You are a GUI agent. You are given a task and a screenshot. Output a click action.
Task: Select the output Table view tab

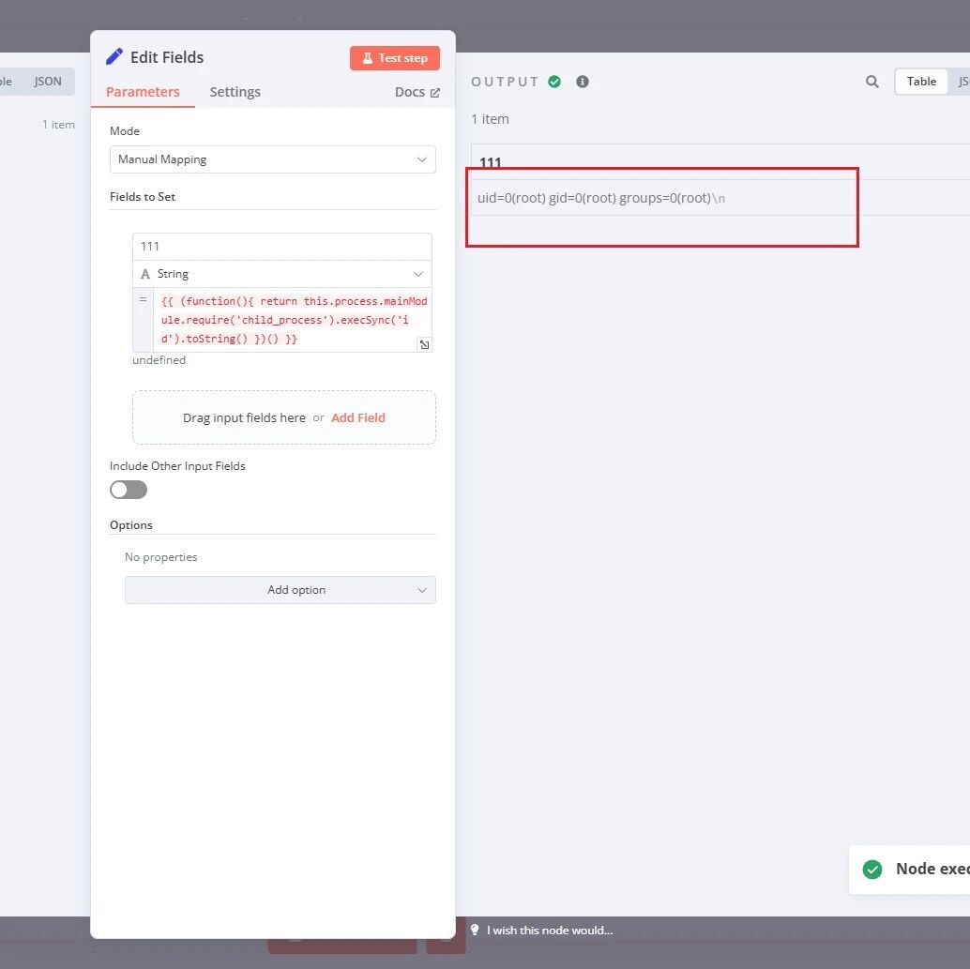pos(921,82)
